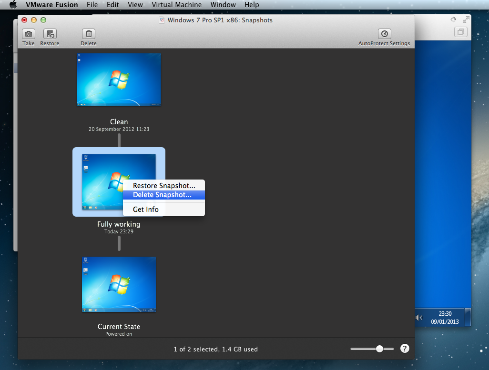Open the Apple menu
This screenshot has width=489, height=370.
coord(13,5)
